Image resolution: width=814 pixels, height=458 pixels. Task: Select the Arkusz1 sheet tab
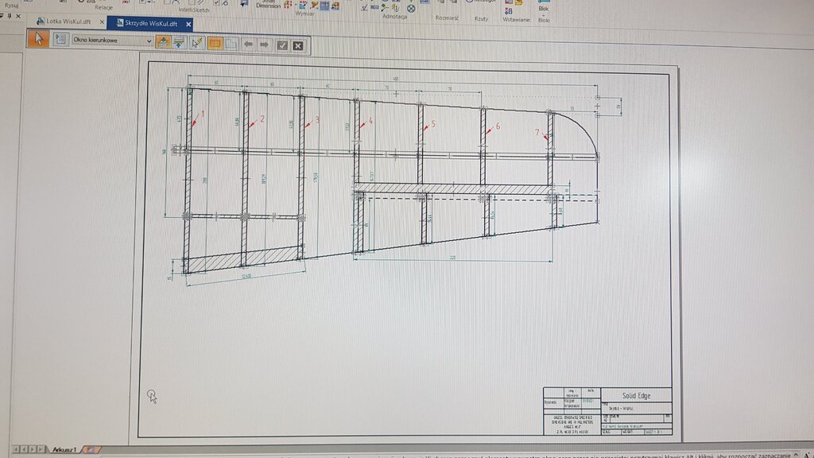coord(64,450)
